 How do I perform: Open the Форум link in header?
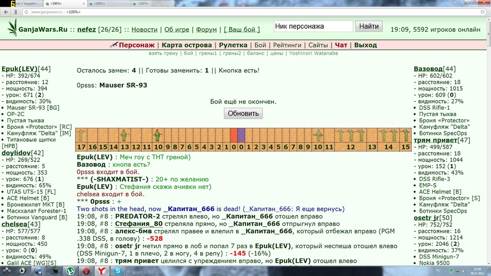click(206, 30)
